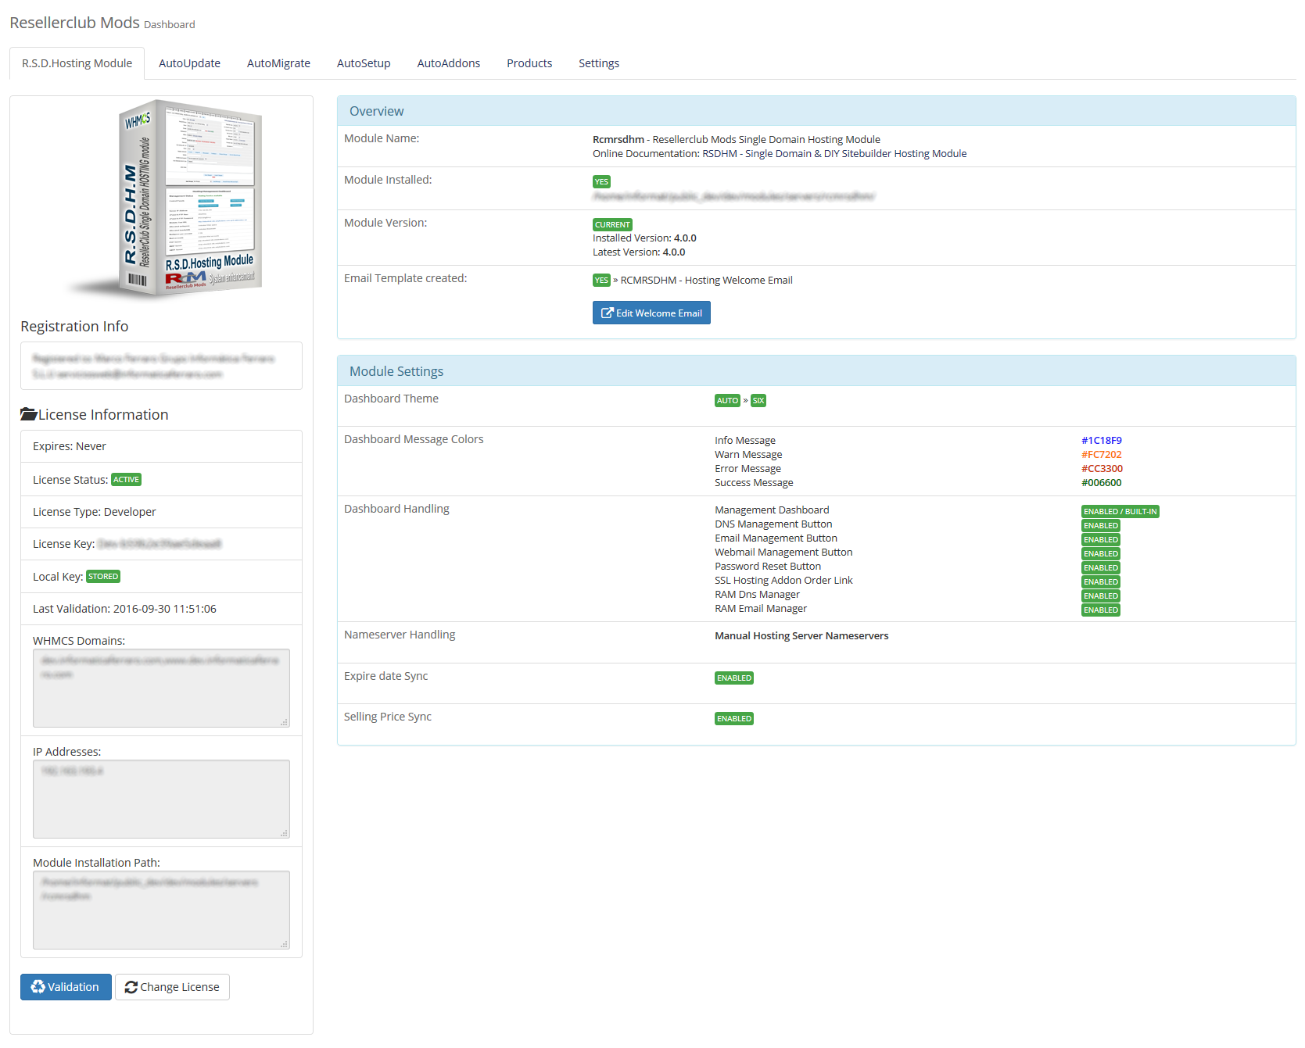Open the R.S.D.Hosting Module tab
The width and height of the screenshot is (1305, 1048).
coord(77,63)
